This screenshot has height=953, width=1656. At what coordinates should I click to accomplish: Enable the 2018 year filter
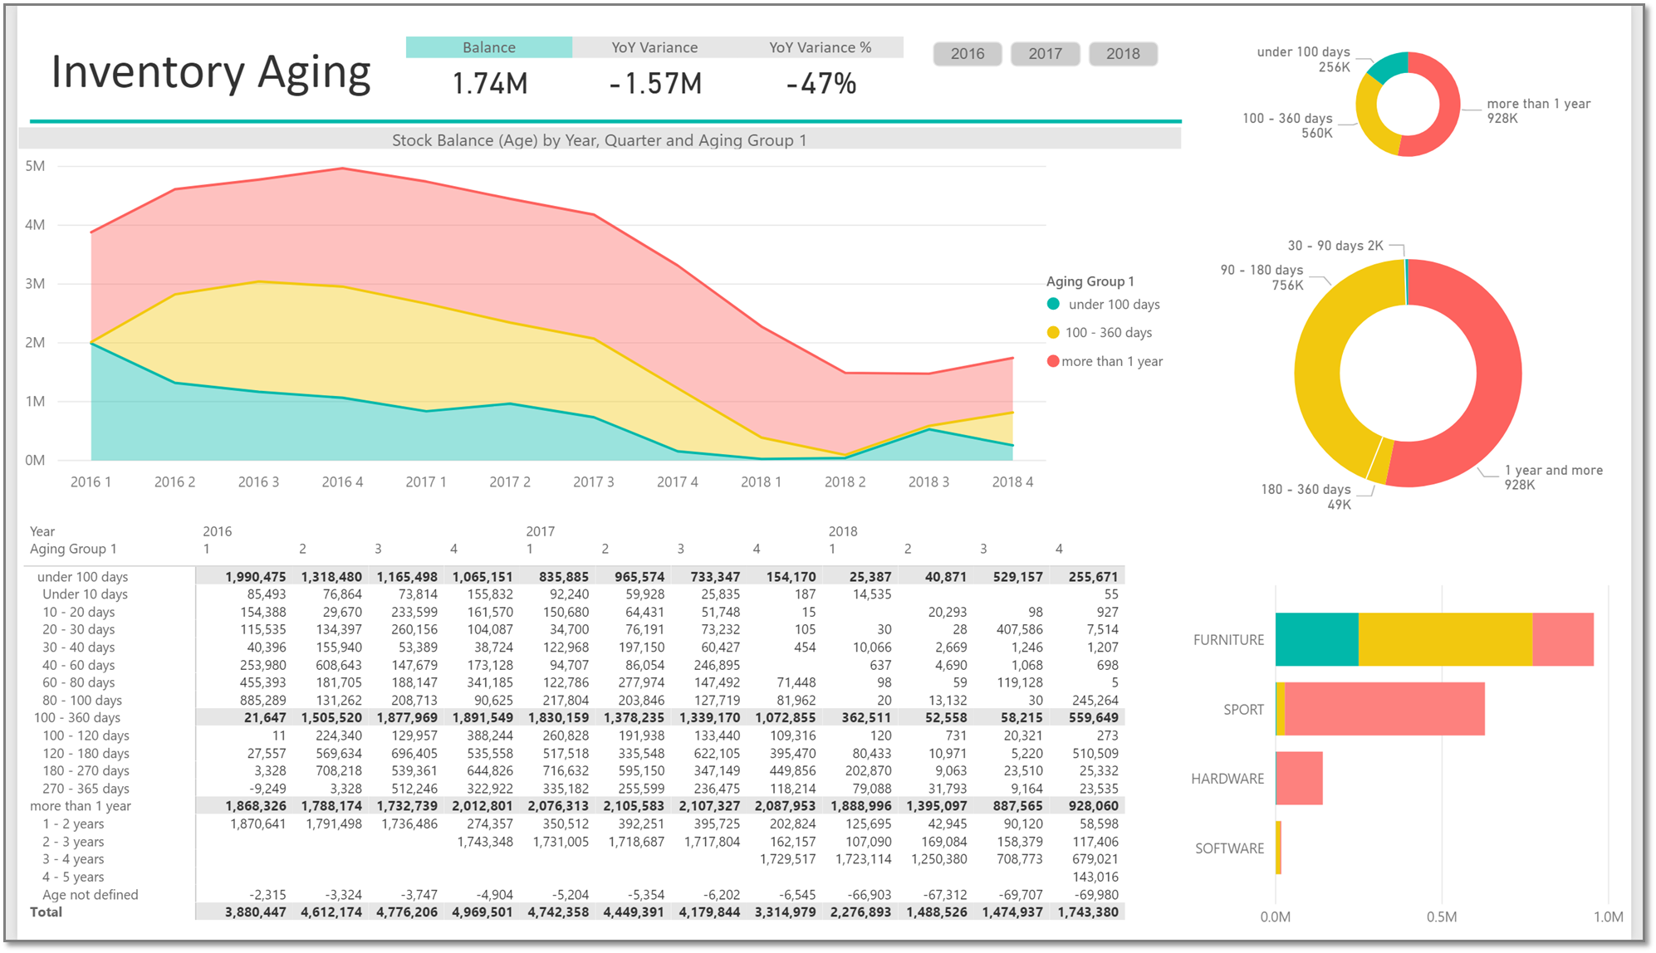[1123, 53]
